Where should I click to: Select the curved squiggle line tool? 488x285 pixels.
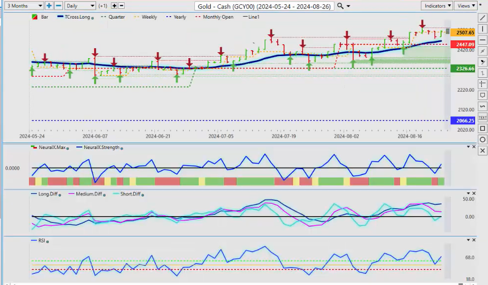pos(483,106)
